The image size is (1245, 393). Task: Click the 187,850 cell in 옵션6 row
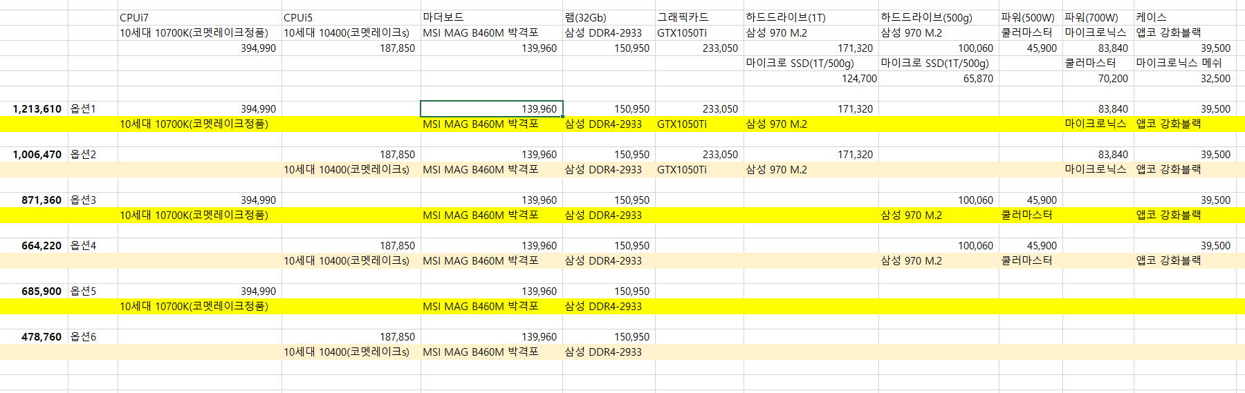(351, 336)
